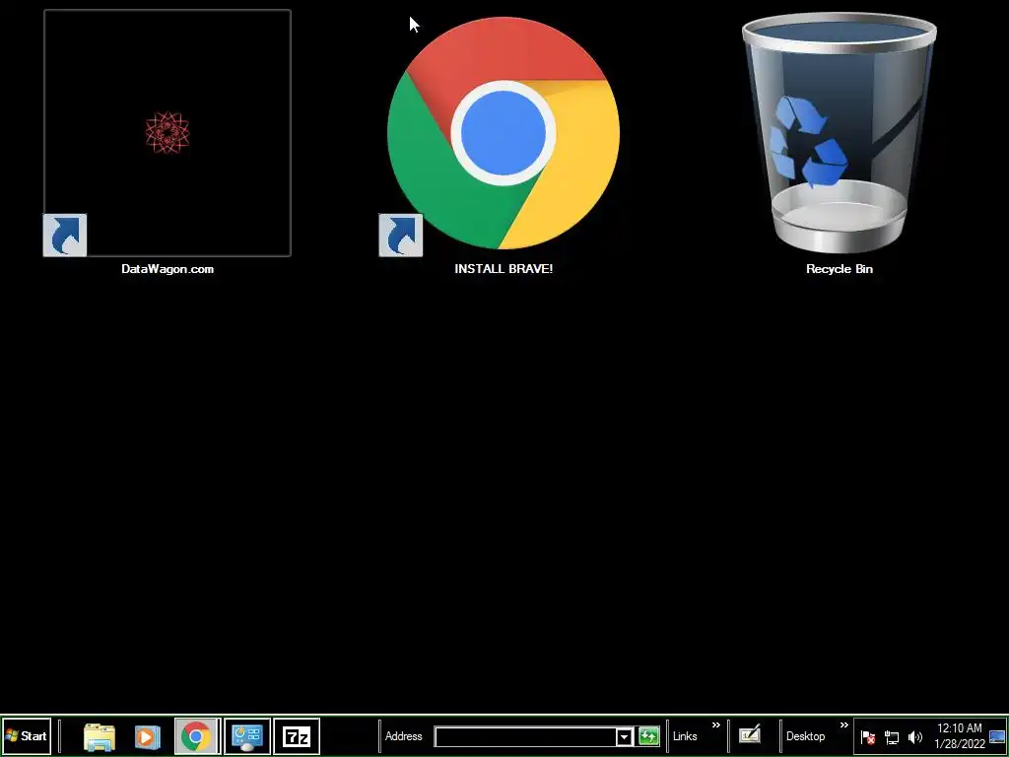Image resolution: width=1009 pixels, height=757 pixels.
Task: Click the green Go button beside Address
Action: (648, 735)
